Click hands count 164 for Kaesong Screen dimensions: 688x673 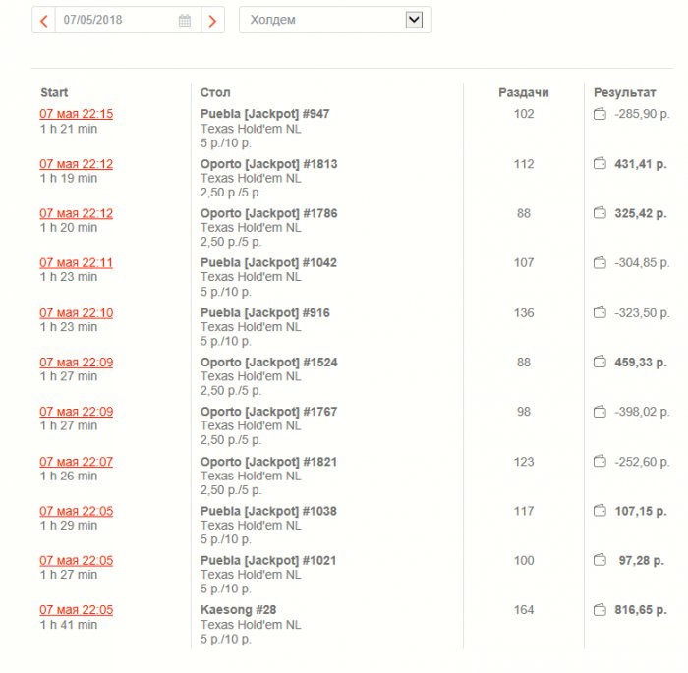(524, 610)
